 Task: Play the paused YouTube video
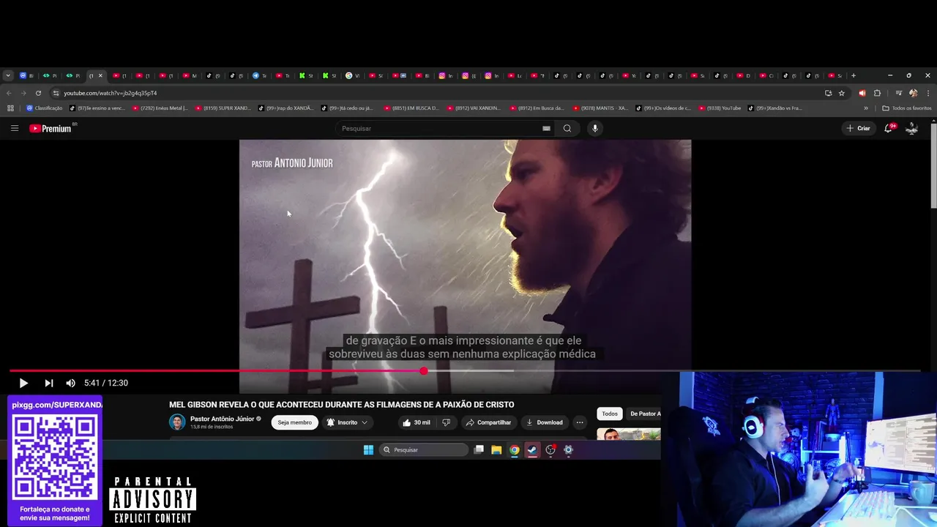[x=23, y=383]
